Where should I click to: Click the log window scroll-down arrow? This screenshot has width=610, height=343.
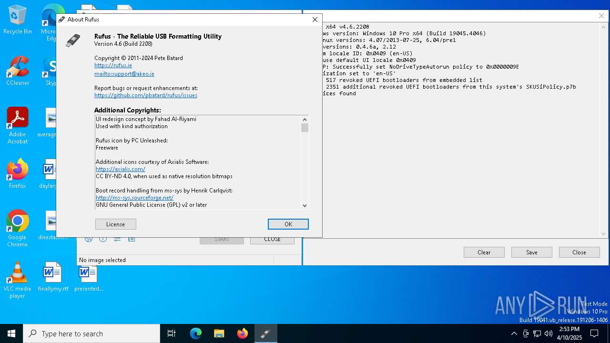[x=604, y=233]
